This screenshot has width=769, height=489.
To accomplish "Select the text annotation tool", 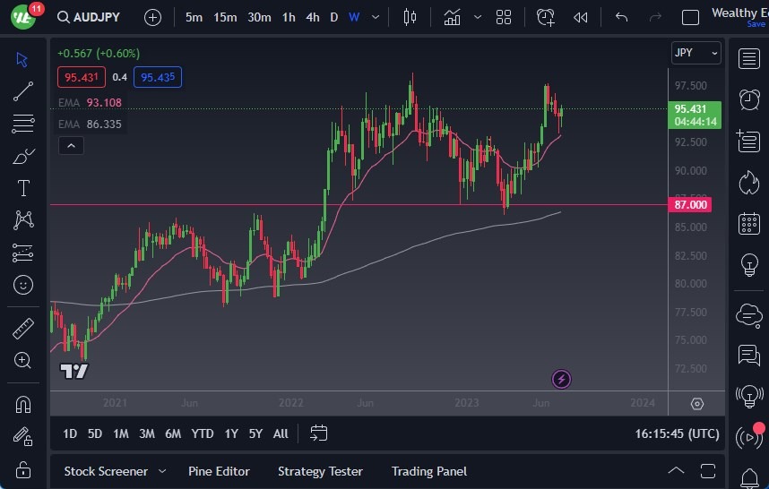I will click(23, 188).
